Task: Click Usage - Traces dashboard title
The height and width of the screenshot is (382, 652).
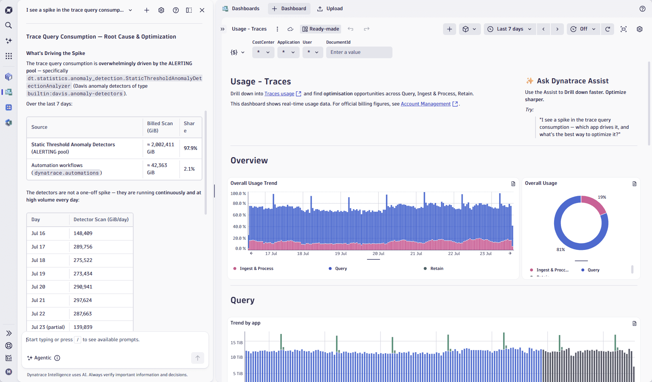Action: coord(249,29)
